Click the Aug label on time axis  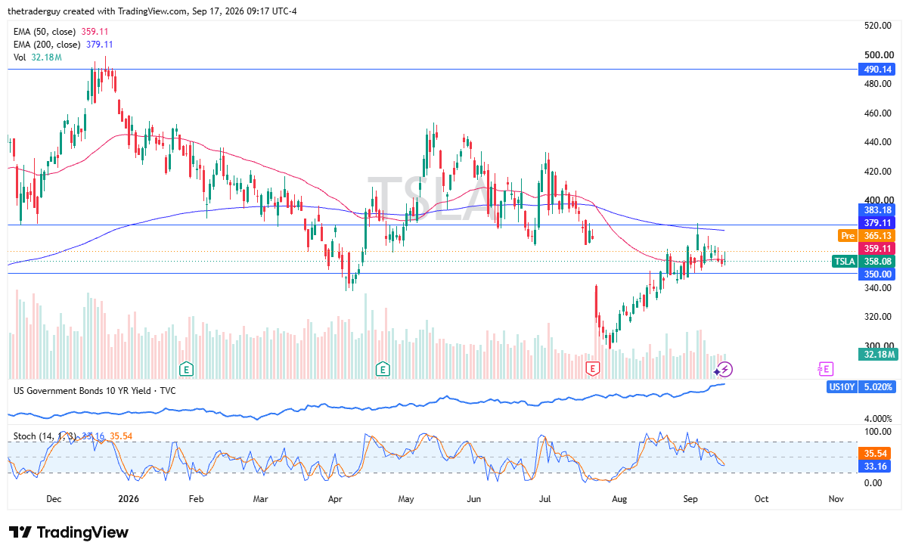[x=619, y=499]
